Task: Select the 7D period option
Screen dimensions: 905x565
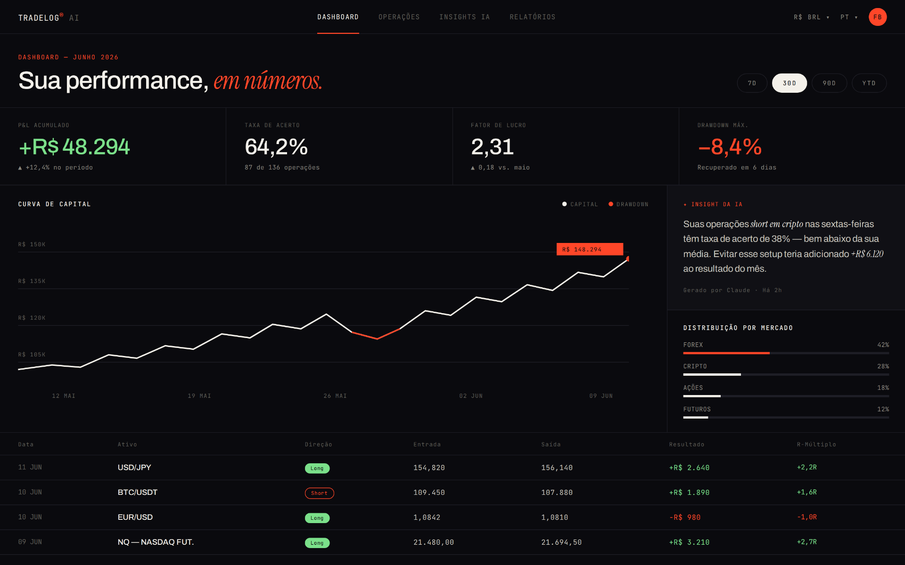Action: pyautogui.click(x=752, y=83)
